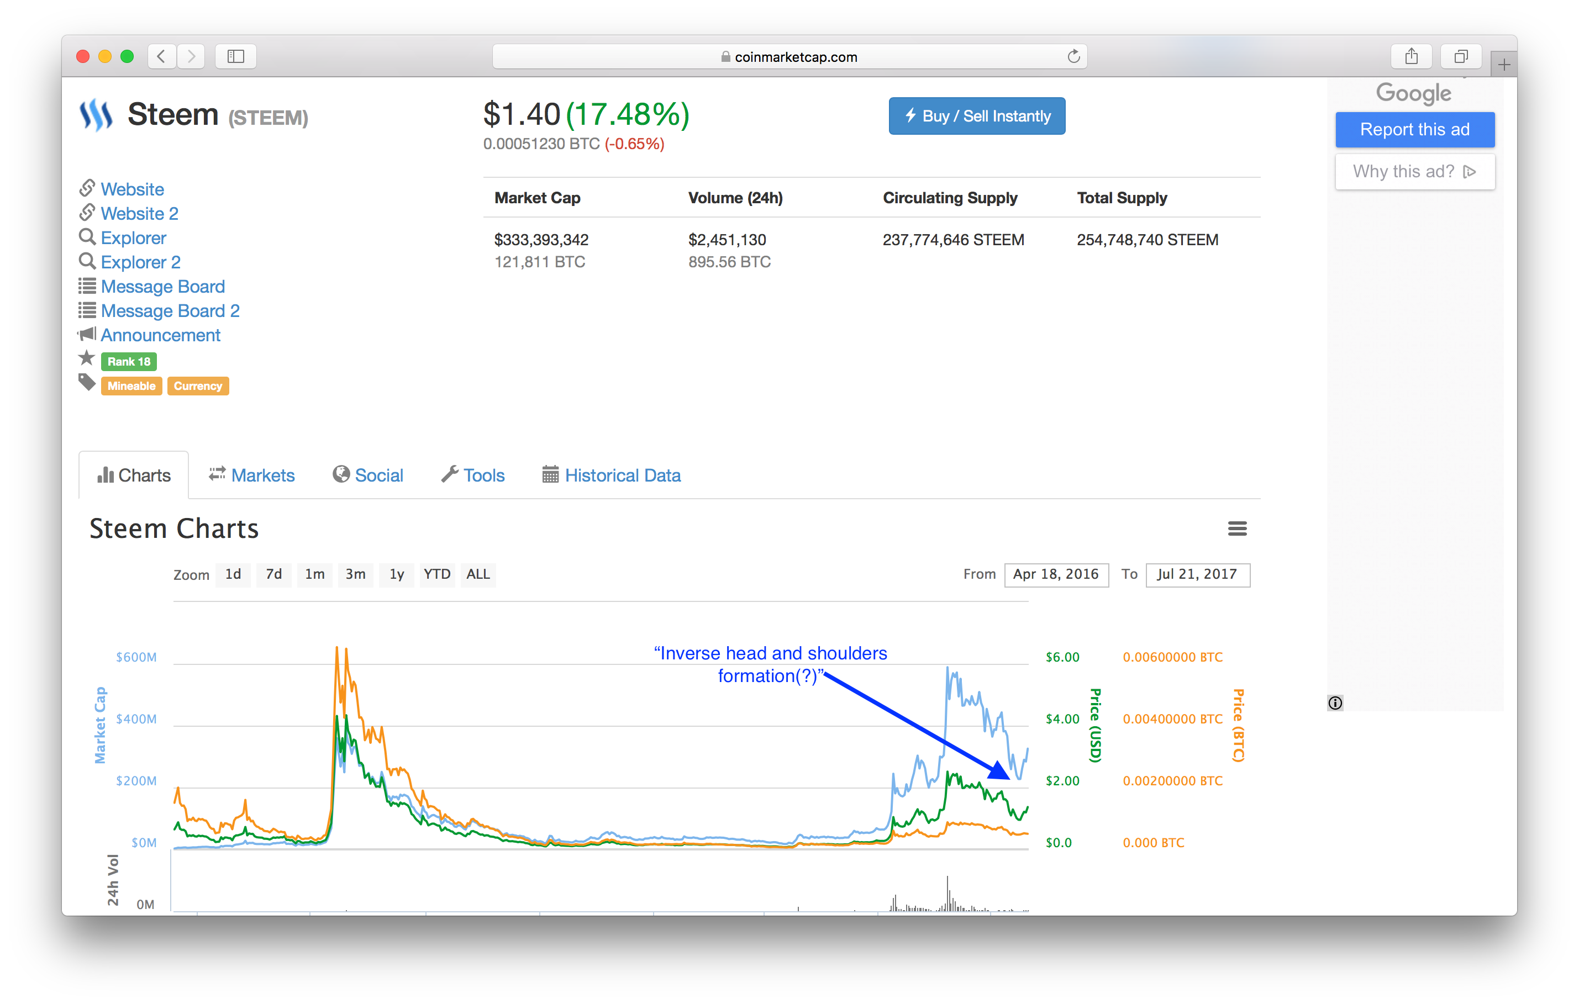
Task: Click the link icon beside Website
Action: tap(87, 188)
